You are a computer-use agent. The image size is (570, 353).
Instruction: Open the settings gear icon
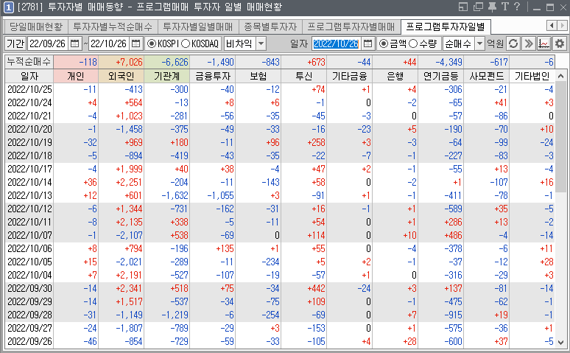tap(560, 43)
